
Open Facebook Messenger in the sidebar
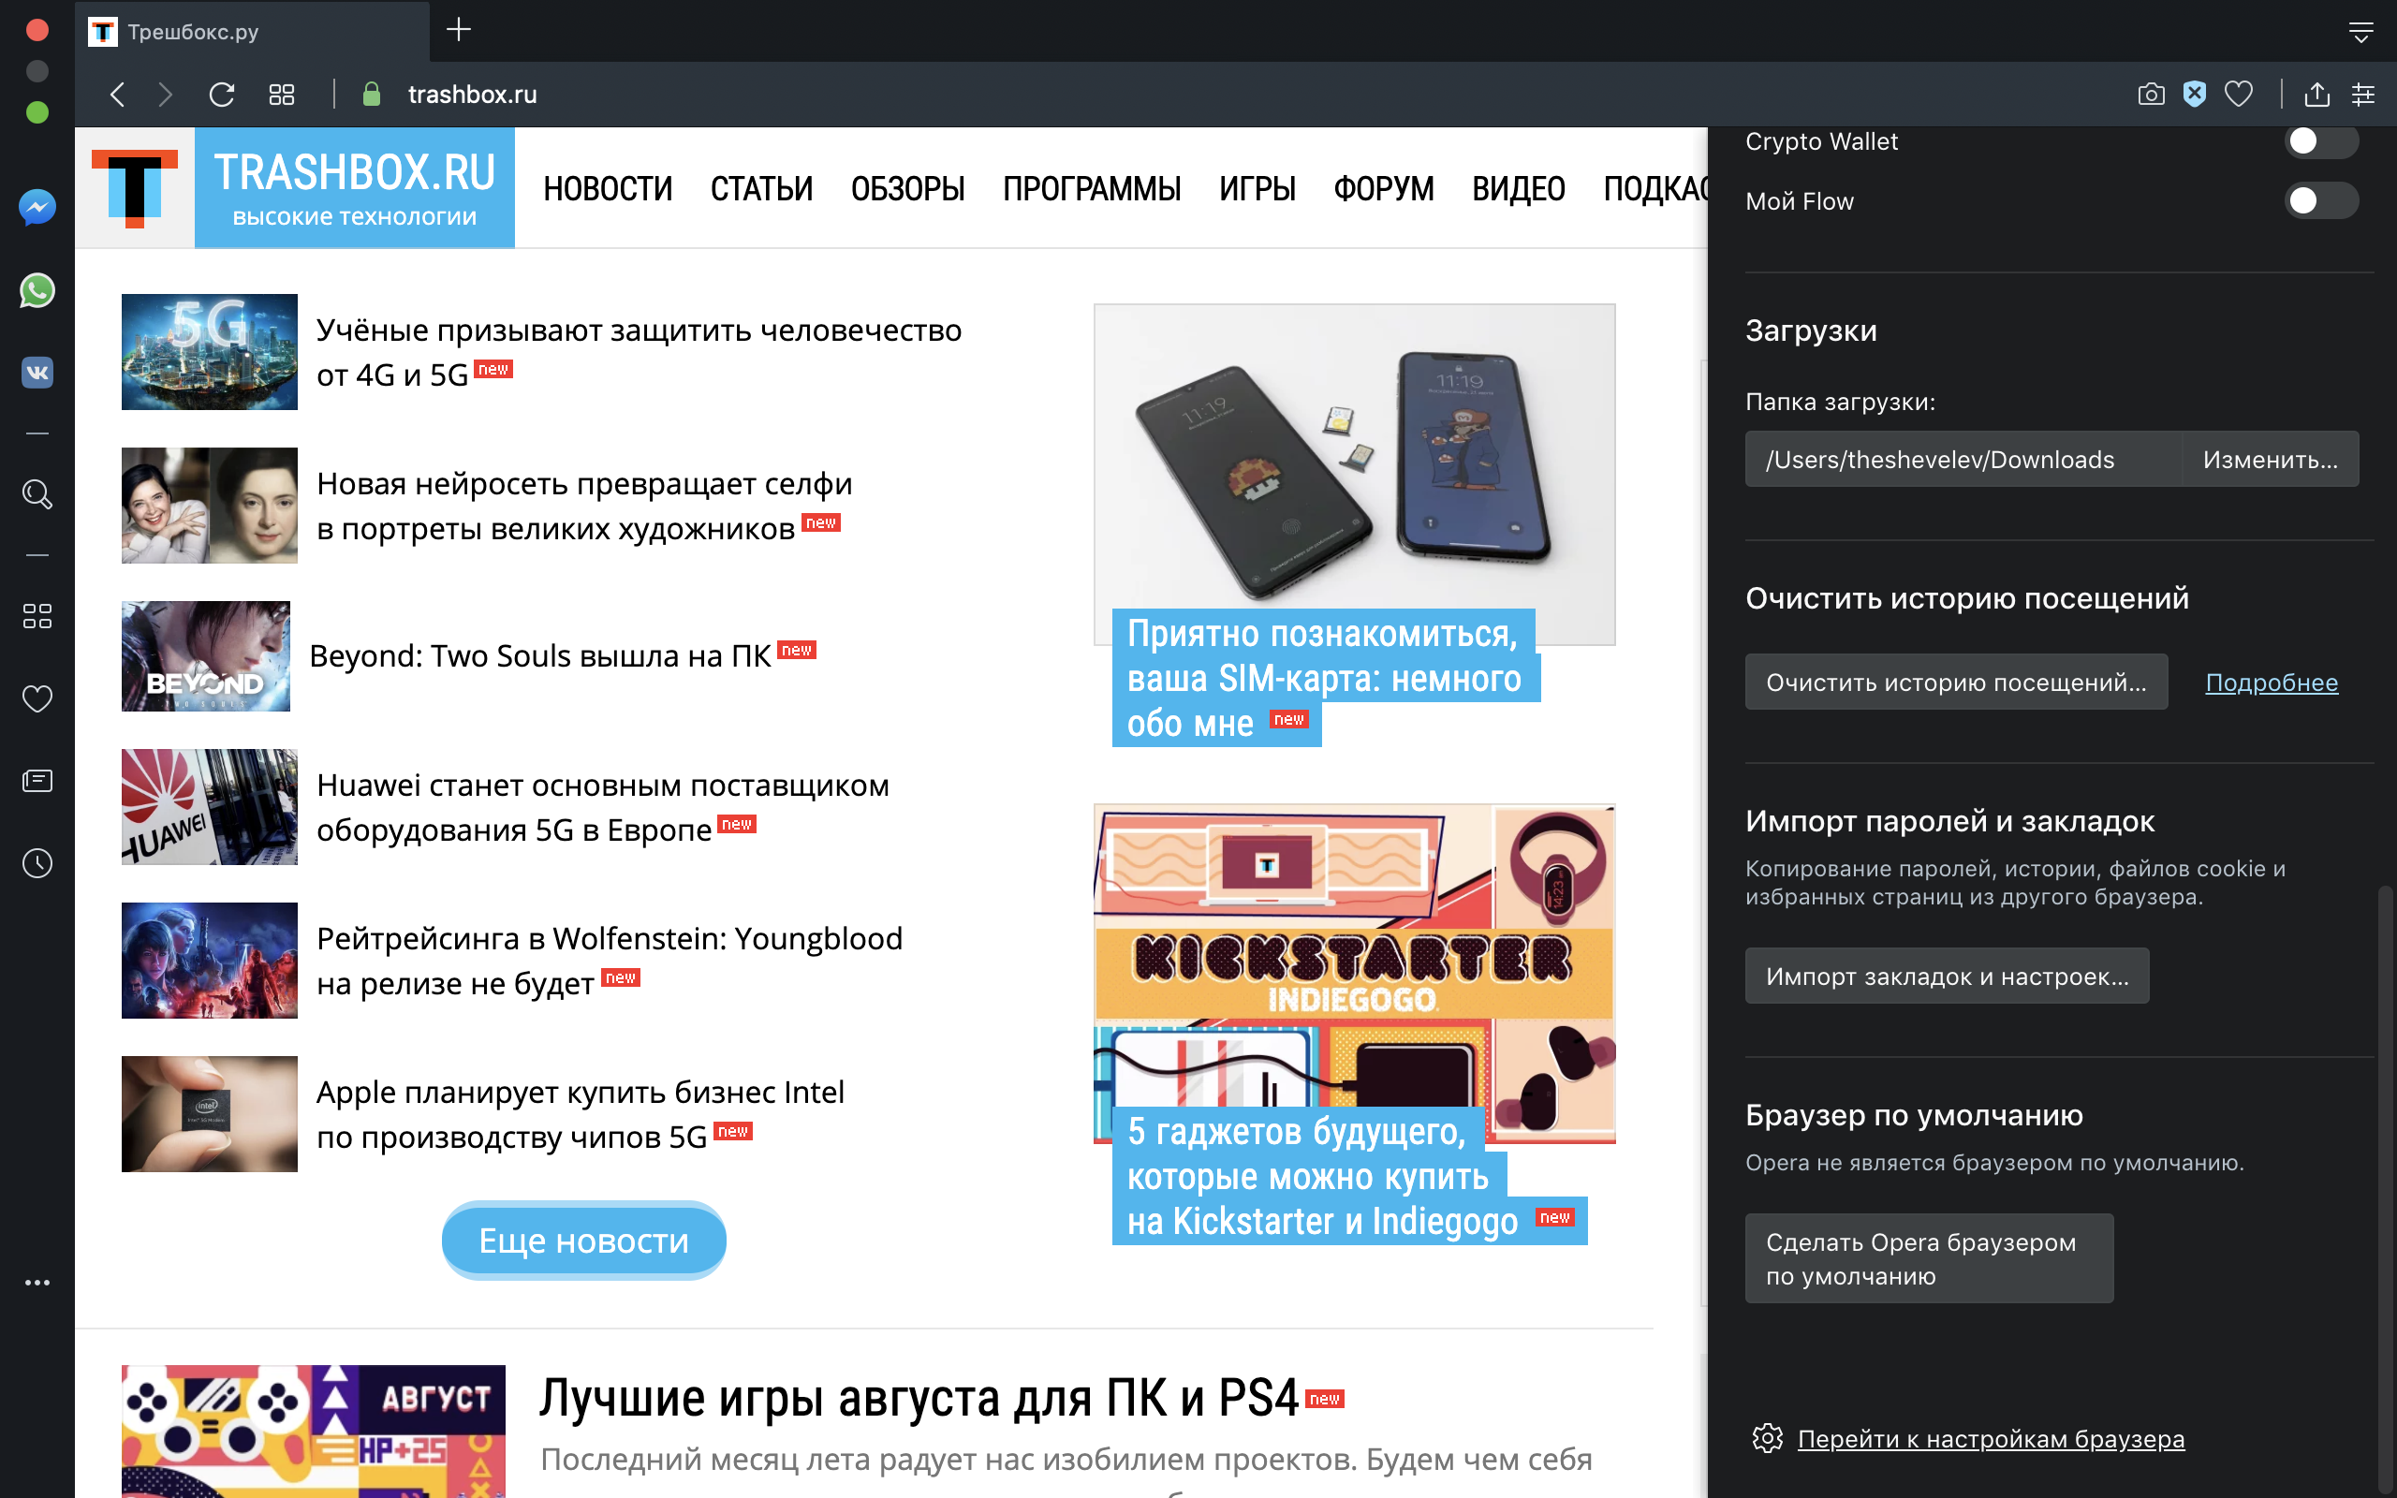[37, 207]
